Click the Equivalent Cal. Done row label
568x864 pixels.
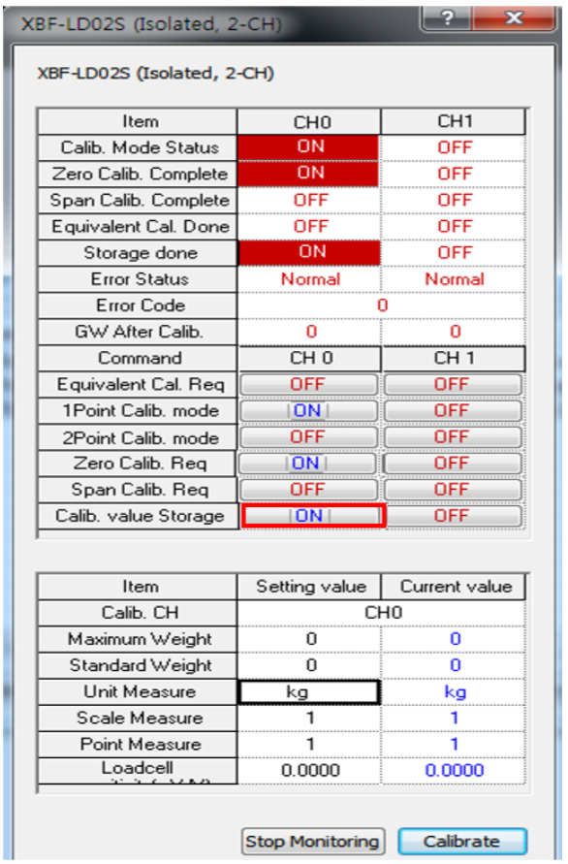click(x=139, y=227)
